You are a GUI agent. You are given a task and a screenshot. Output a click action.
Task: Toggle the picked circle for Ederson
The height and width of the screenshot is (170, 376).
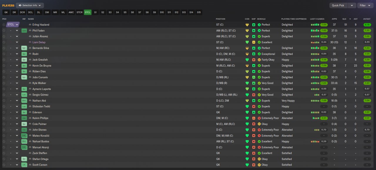(x=4, y=112)
